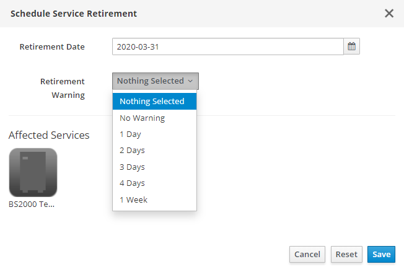The image size is (404, 272).
Task: Open the calendar date picker
Action: pos(352,46)
